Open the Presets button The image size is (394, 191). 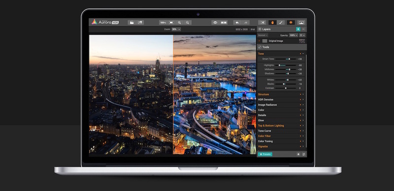(x=265, y=154)
